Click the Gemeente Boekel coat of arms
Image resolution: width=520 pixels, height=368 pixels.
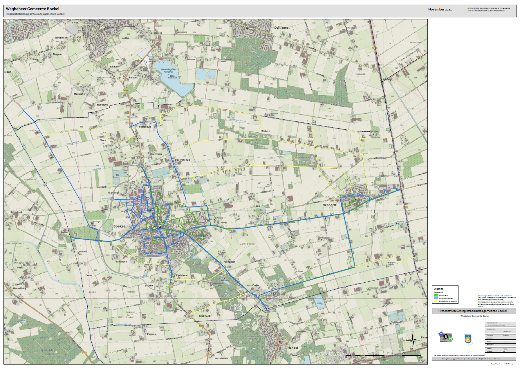pos(468,339)
